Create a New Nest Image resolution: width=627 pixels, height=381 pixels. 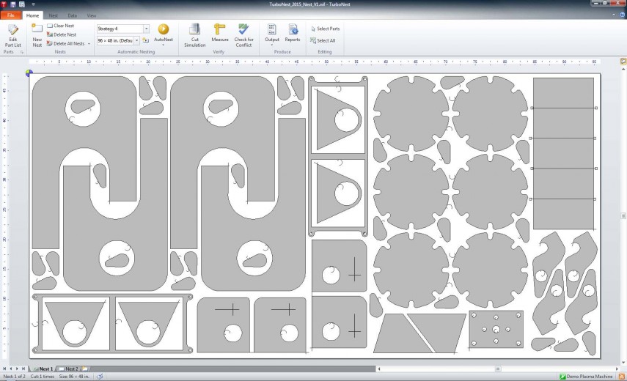pyautogui.click(x=37, y=36)
